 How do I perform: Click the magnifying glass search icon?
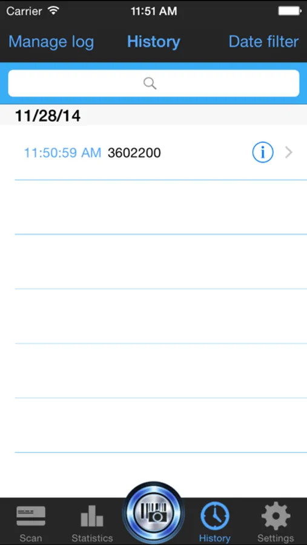150,84
